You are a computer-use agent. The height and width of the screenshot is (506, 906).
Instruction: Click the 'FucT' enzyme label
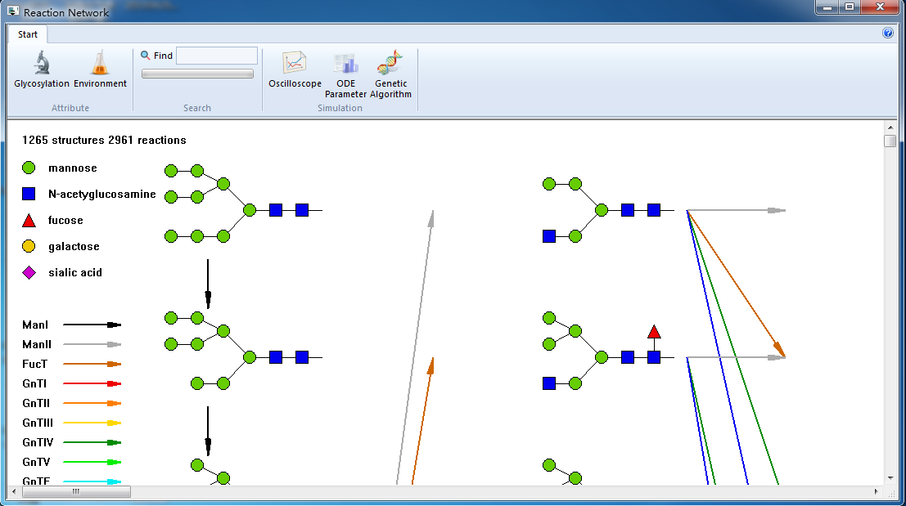(34, 364)
